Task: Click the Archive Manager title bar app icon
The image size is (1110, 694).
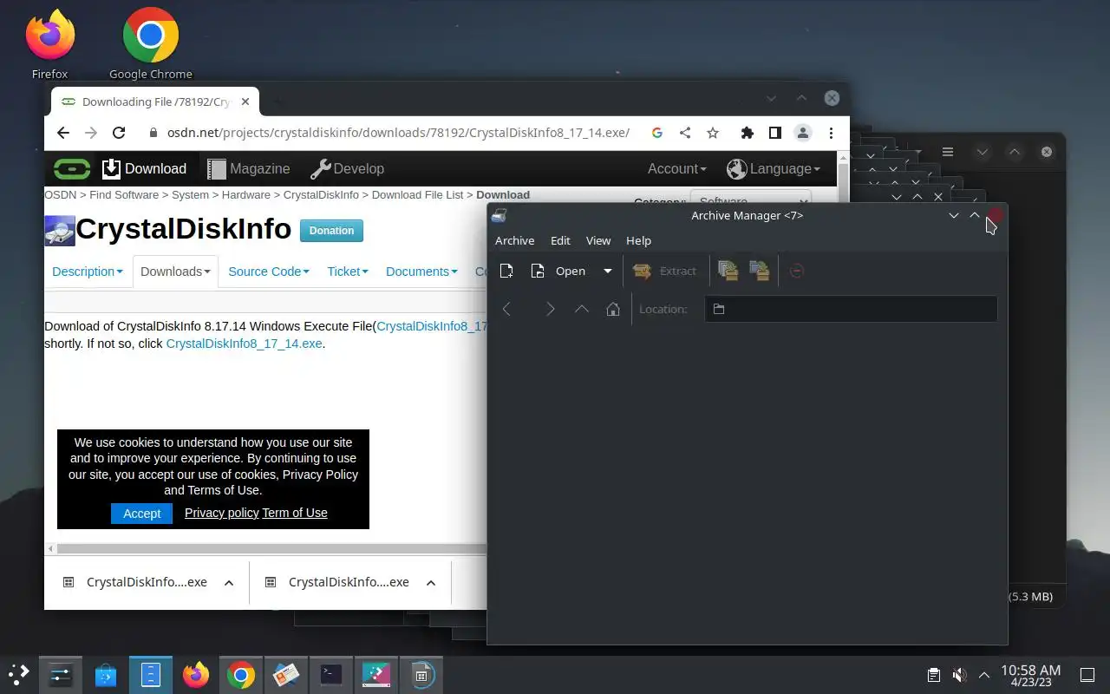Action: [499, 215]
